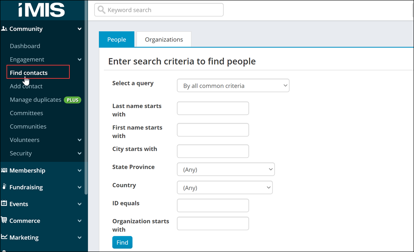Click the sidebar vertical scrollbar

click(86, 103)
